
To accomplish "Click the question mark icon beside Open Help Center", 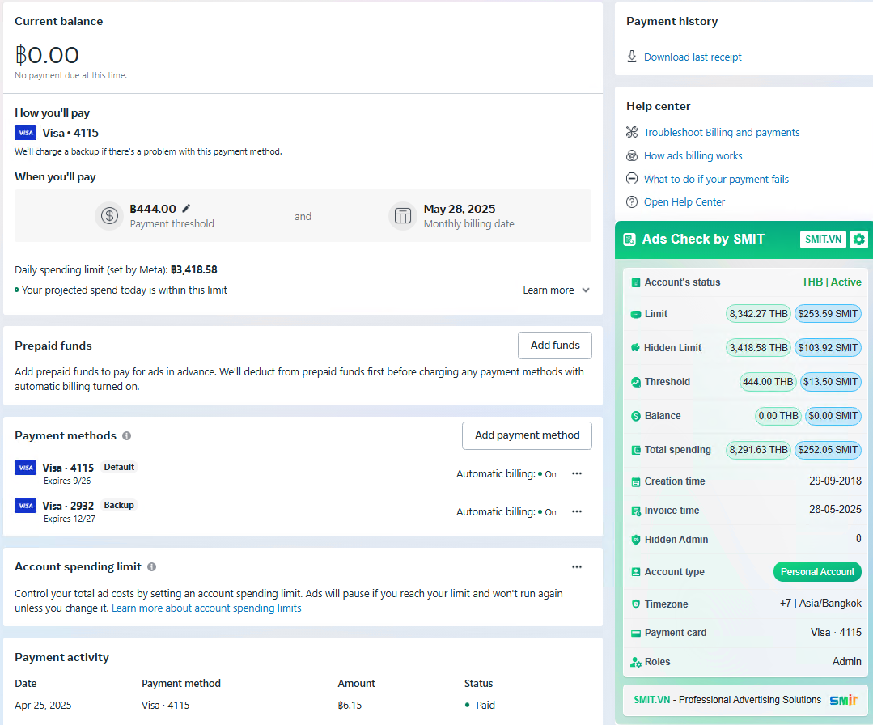I will point(632,202).
